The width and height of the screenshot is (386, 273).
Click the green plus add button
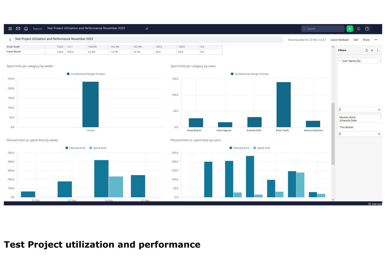pos(350,29)
